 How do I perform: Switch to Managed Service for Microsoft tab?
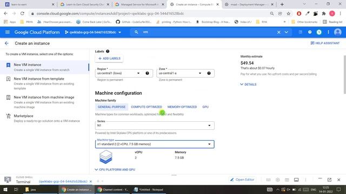click(139, 4)
